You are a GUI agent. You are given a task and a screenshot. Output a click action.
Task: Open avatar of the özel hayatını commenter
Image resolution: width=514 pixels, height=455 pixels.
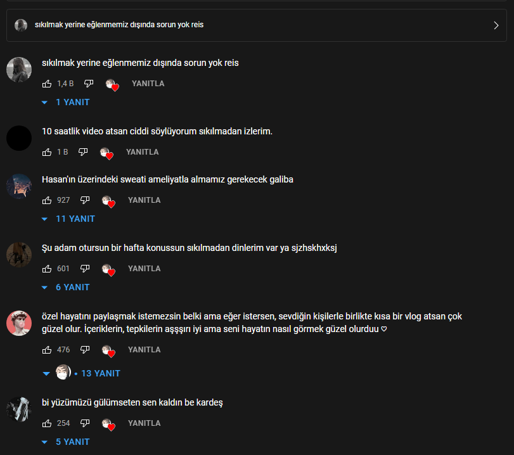coord(19,323)
